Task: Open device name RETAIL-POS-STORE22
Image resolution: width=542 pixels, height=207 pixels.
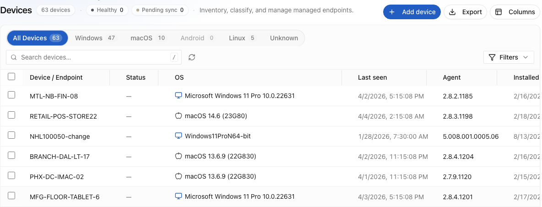Action: [64, 116]
